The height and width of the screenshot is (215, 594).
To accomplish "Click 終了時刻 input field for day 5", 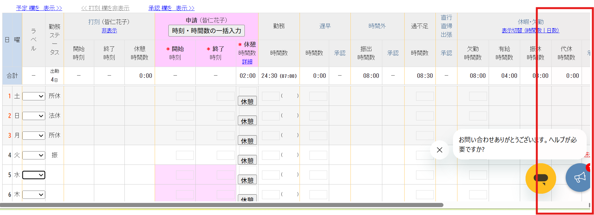I will pos(225,175).
